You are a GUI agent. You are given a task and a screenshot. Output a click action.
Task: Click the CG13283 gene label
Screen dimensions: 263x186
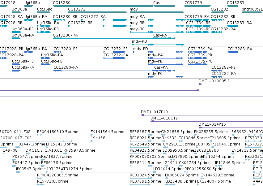point(235,3)
